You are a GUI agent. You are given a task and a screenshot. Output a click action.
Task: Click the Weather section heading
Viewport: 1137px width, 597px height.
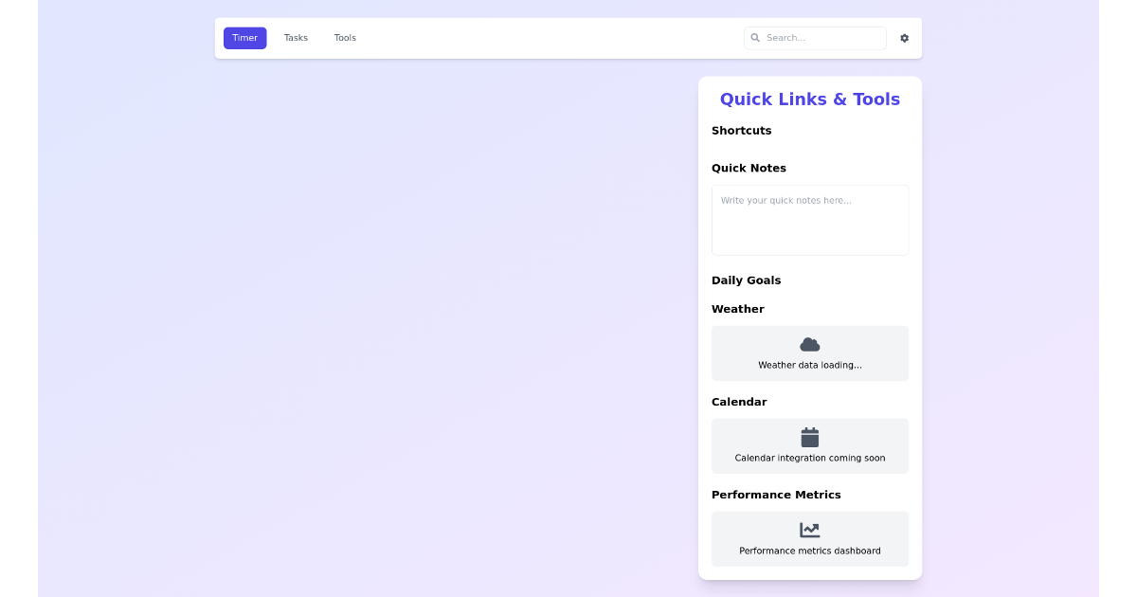pyautogui.click(x=738, y=309)
